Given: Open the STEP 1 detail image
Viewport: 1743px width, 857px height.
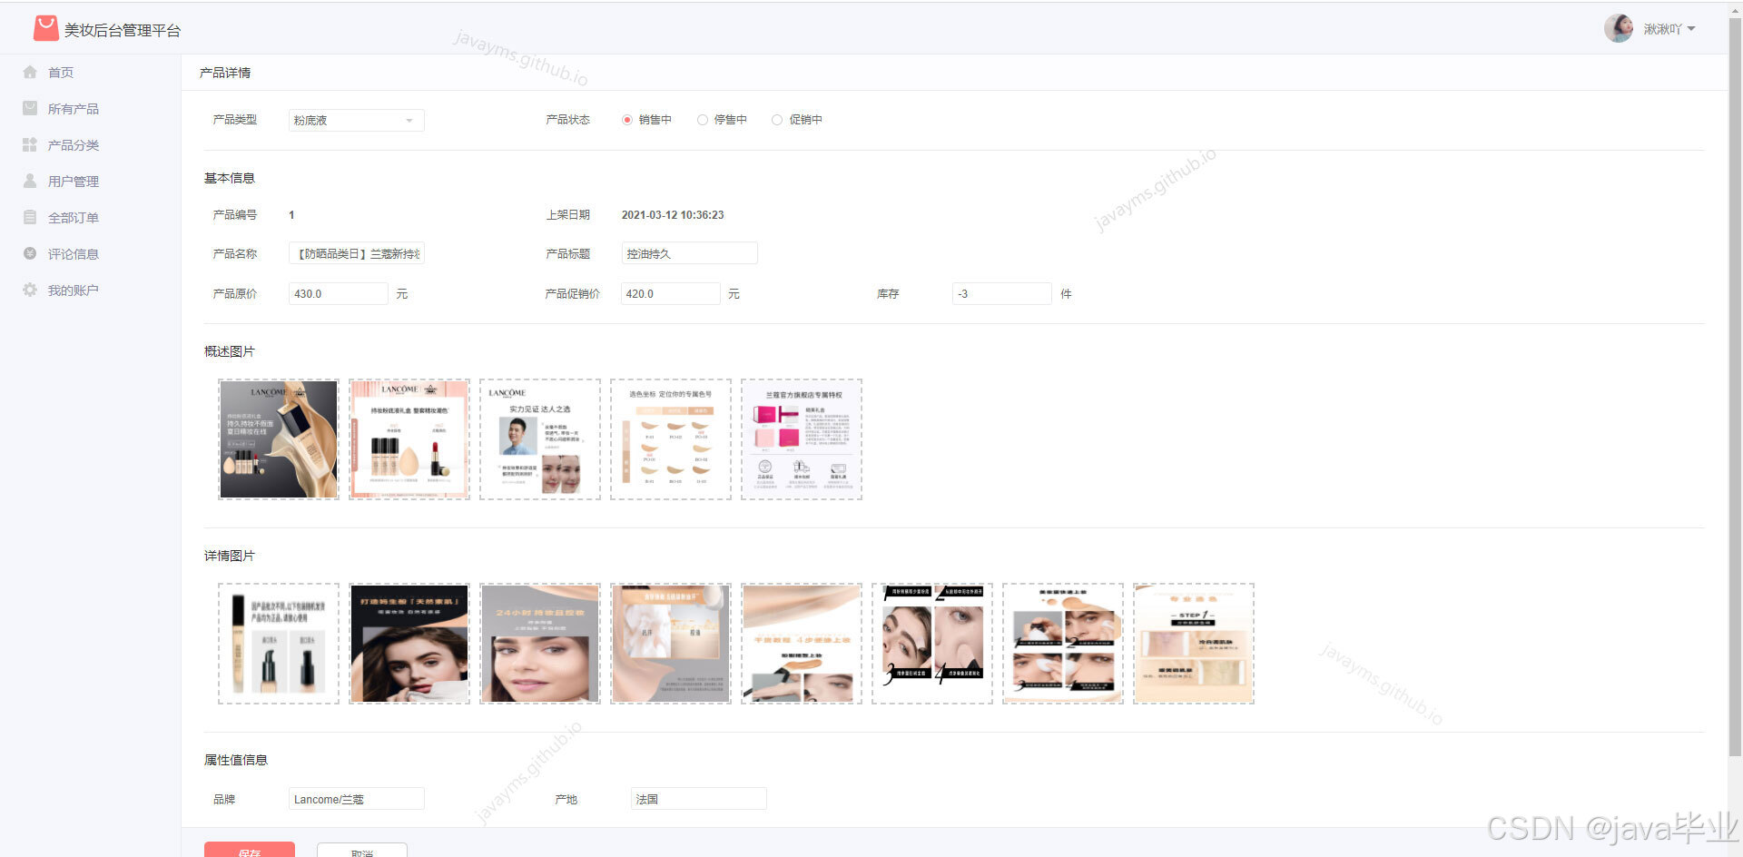Looking at the screenshot, I should coord(1194,644).
